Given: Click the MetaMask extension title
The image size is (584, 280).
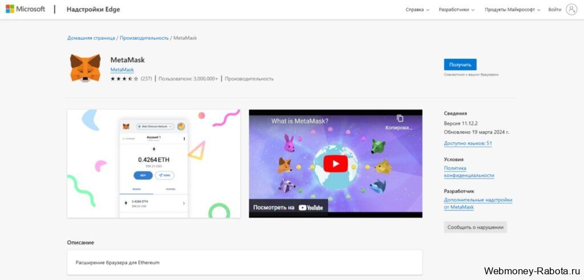Looking at the screenshot, I should click(127, 59).
